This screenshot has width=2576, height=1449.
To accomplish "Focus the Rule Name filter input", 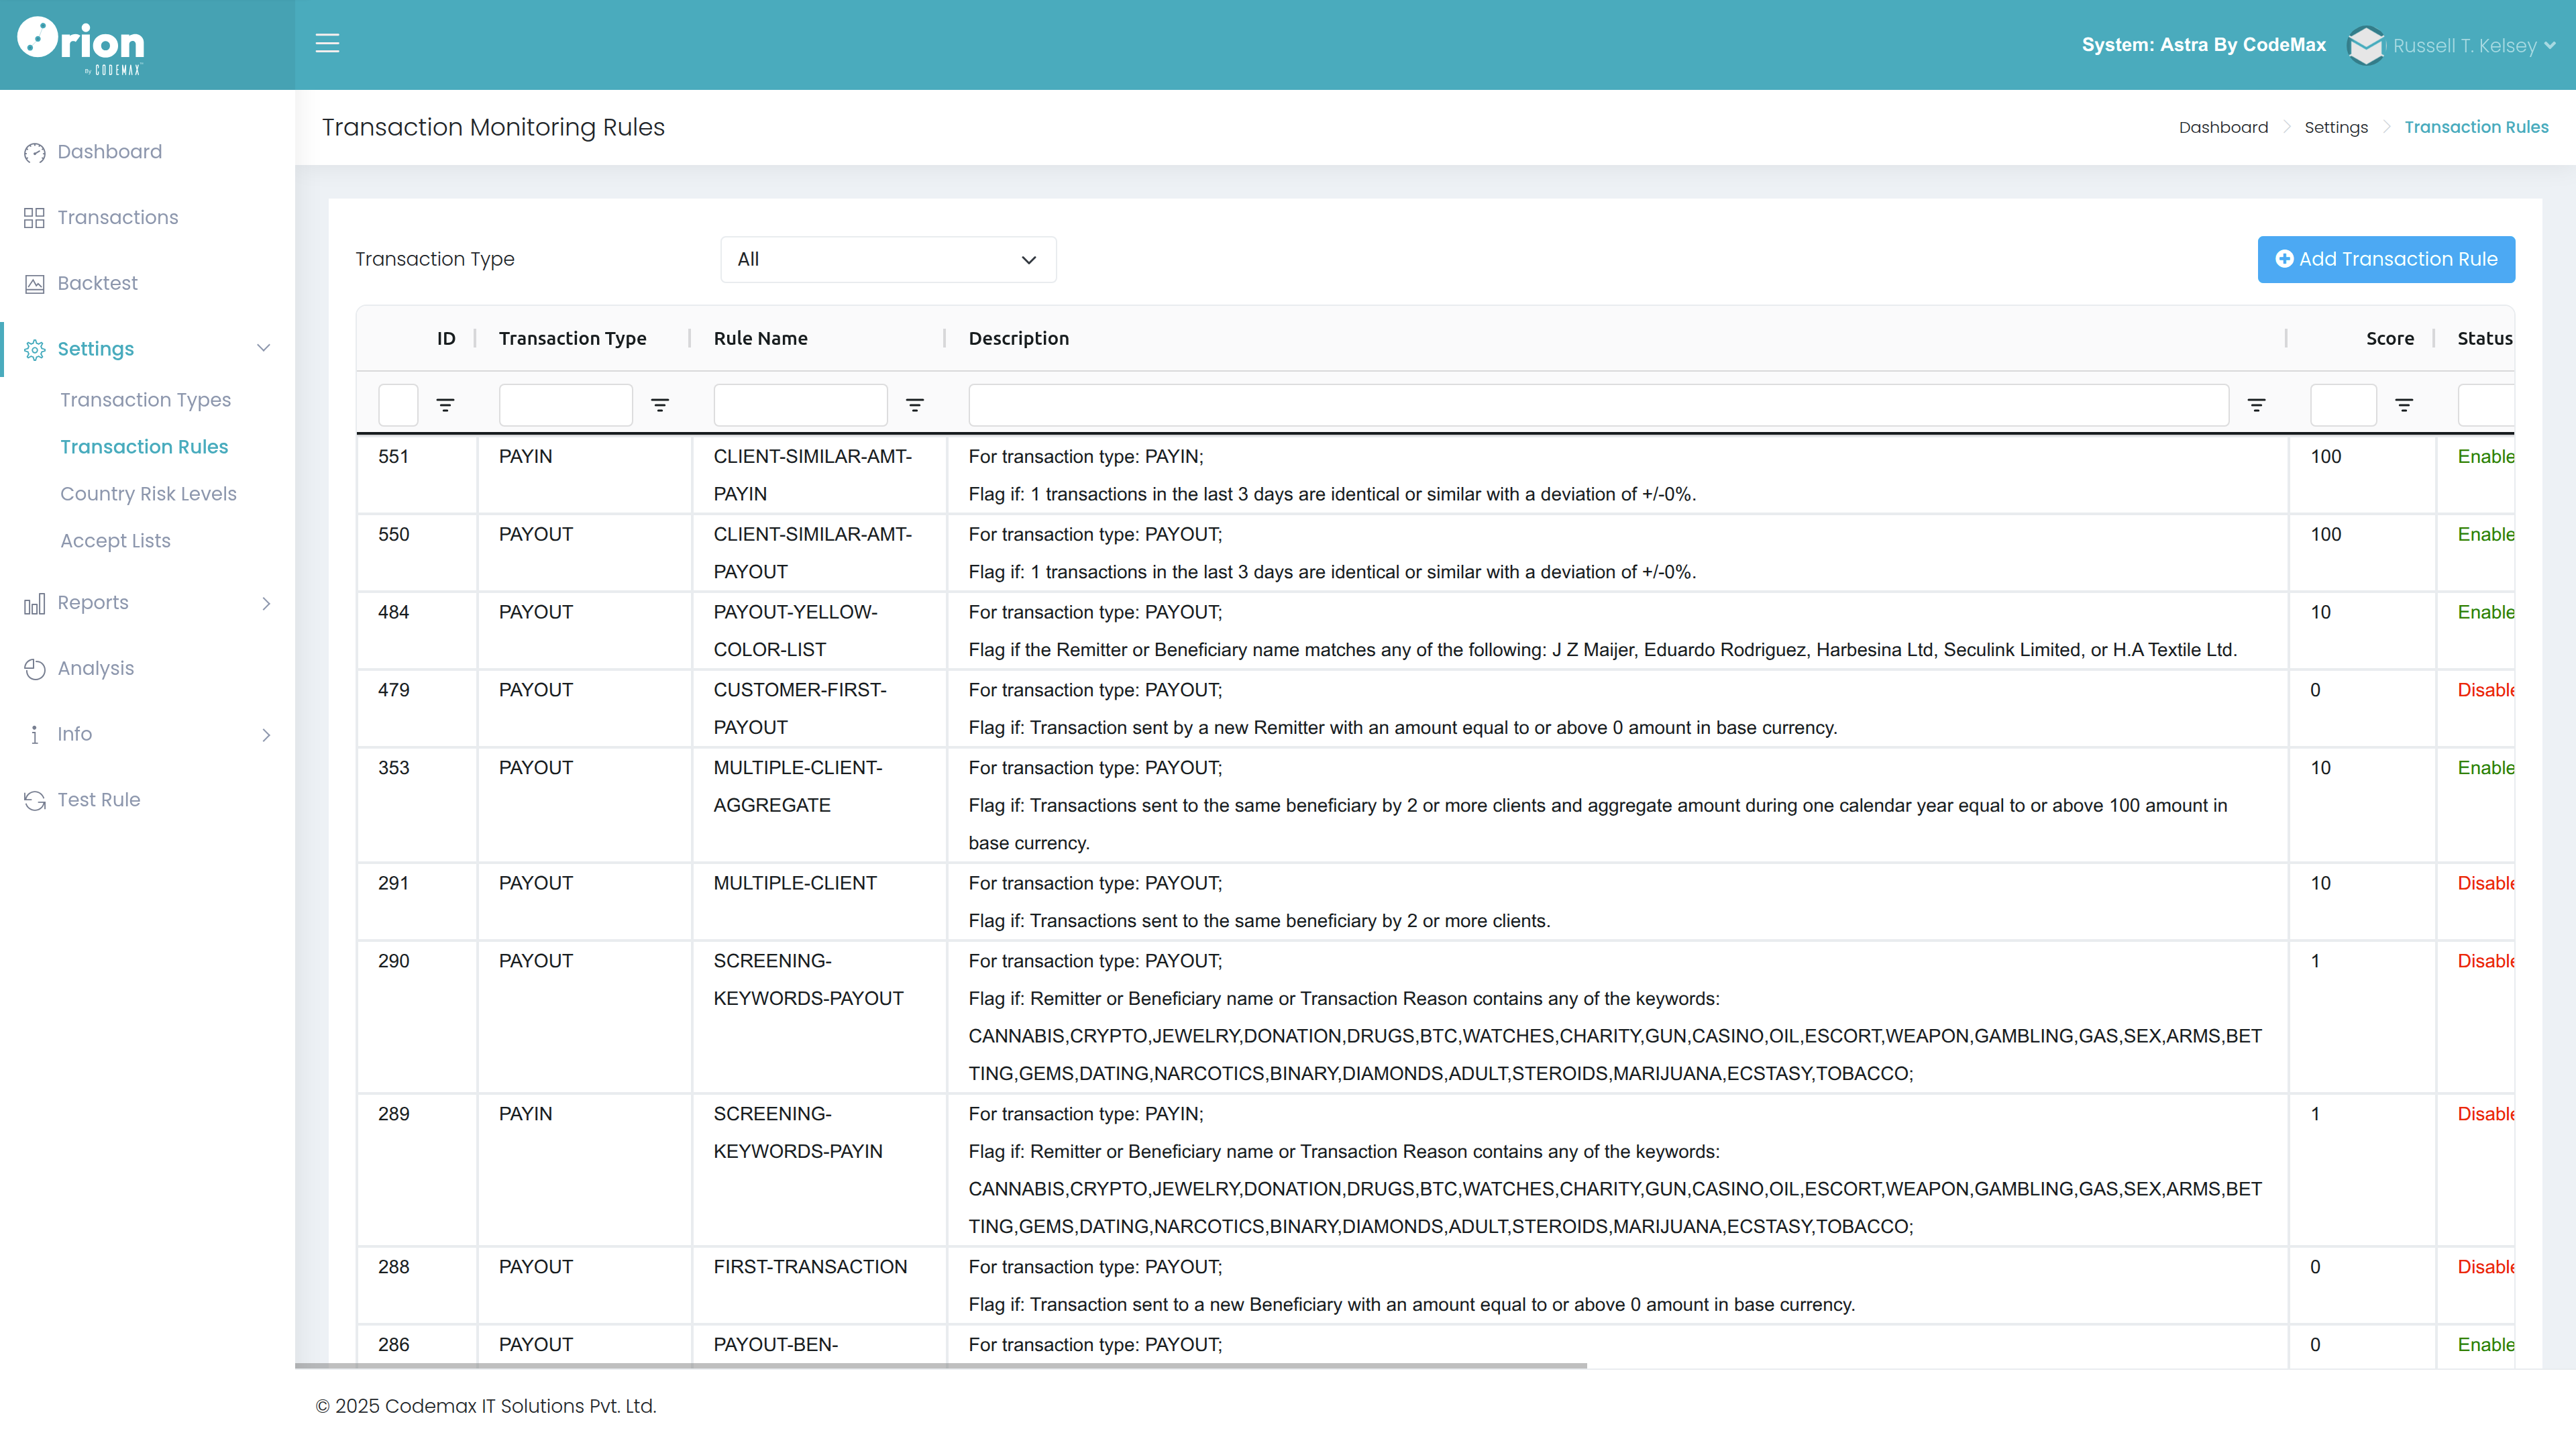I will [800, 405].
